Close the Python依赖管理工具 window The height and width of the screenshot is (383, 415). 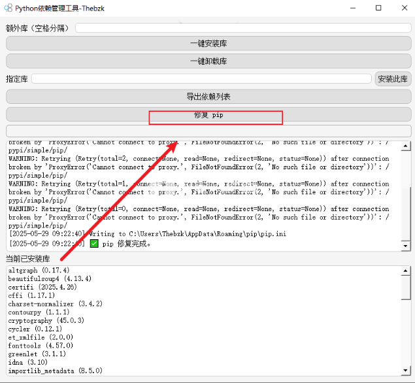405,8
